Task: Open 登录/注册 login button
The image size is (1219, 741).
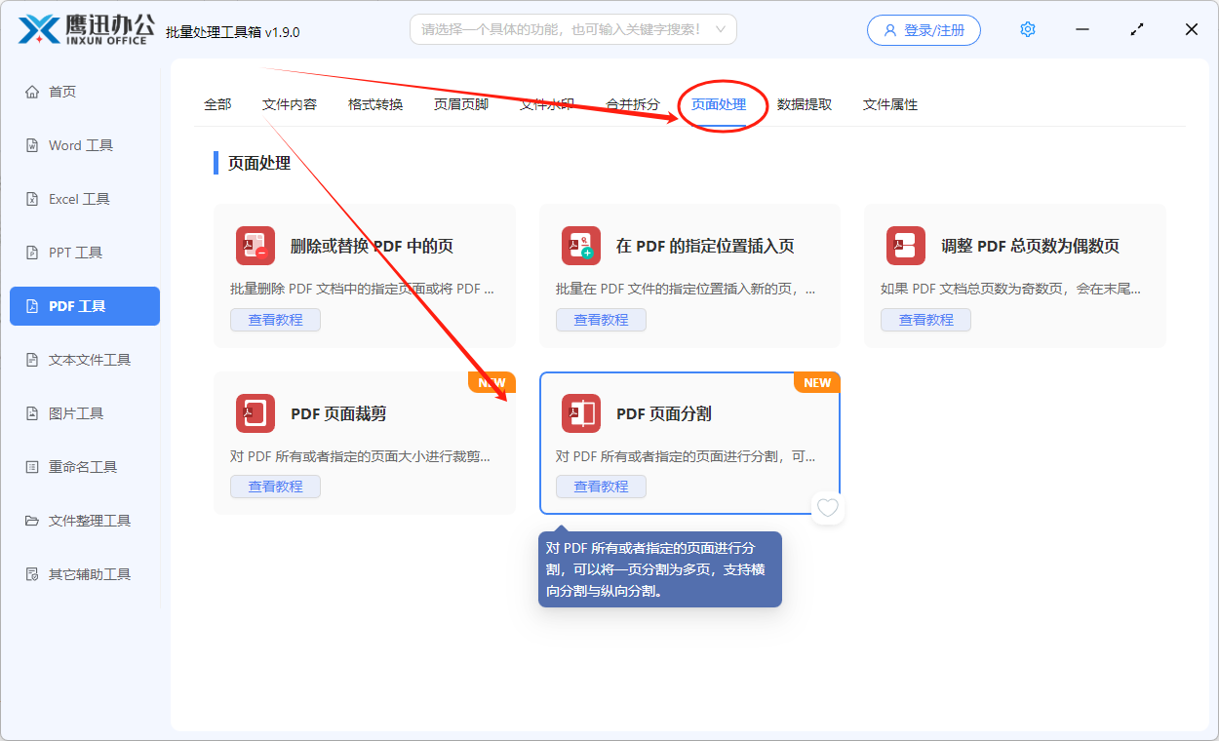Action: pyautogui.click(x=924, y=30)
